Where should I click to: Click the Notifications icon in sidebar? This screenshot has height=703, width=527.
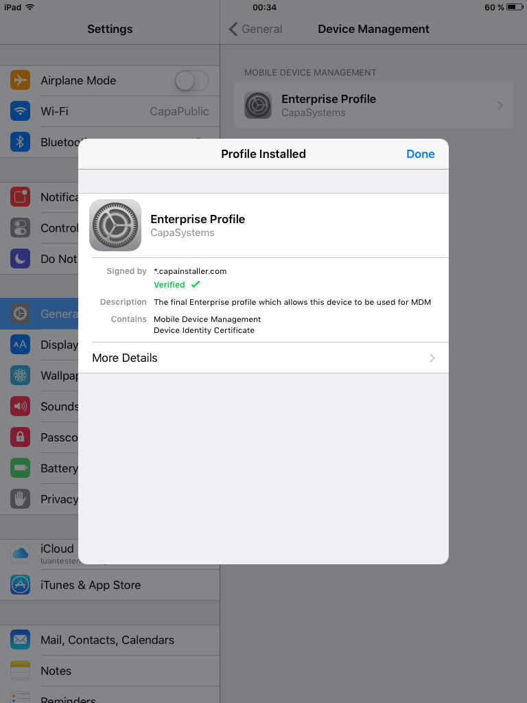point(20,197)
